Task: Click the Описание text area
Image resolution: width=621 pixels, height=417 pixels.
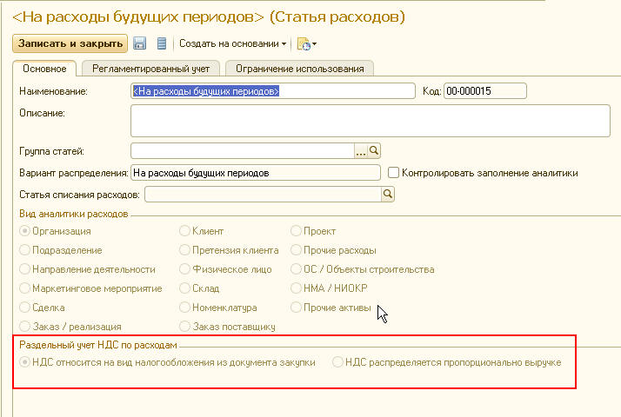Action: click(371, 121)
